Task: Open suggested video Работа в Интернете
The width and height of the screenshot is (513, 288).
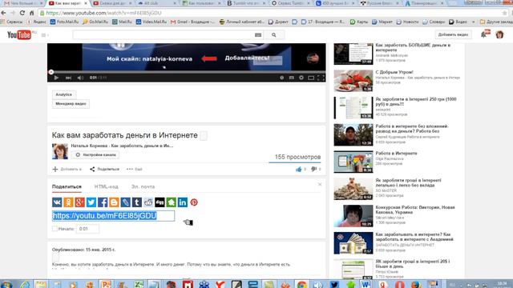Action: tap(396, 153)
